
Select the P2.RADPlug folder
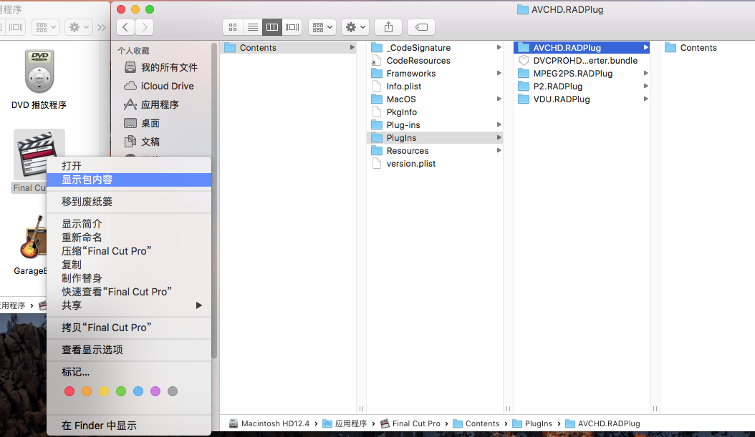[x=582, y=87]
